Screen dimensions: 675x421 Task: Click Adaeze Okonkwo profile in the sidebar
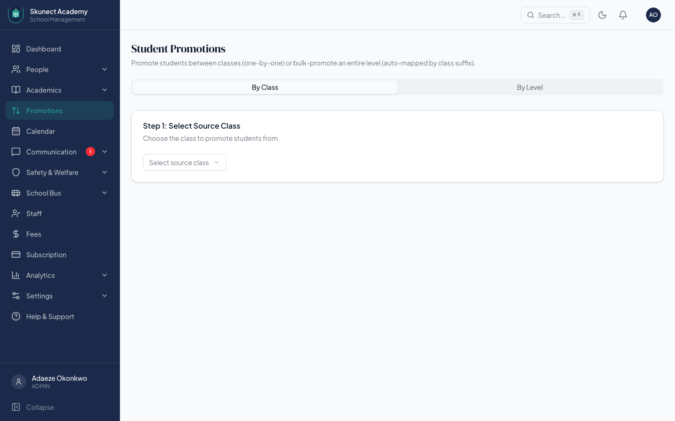[60, 382]
